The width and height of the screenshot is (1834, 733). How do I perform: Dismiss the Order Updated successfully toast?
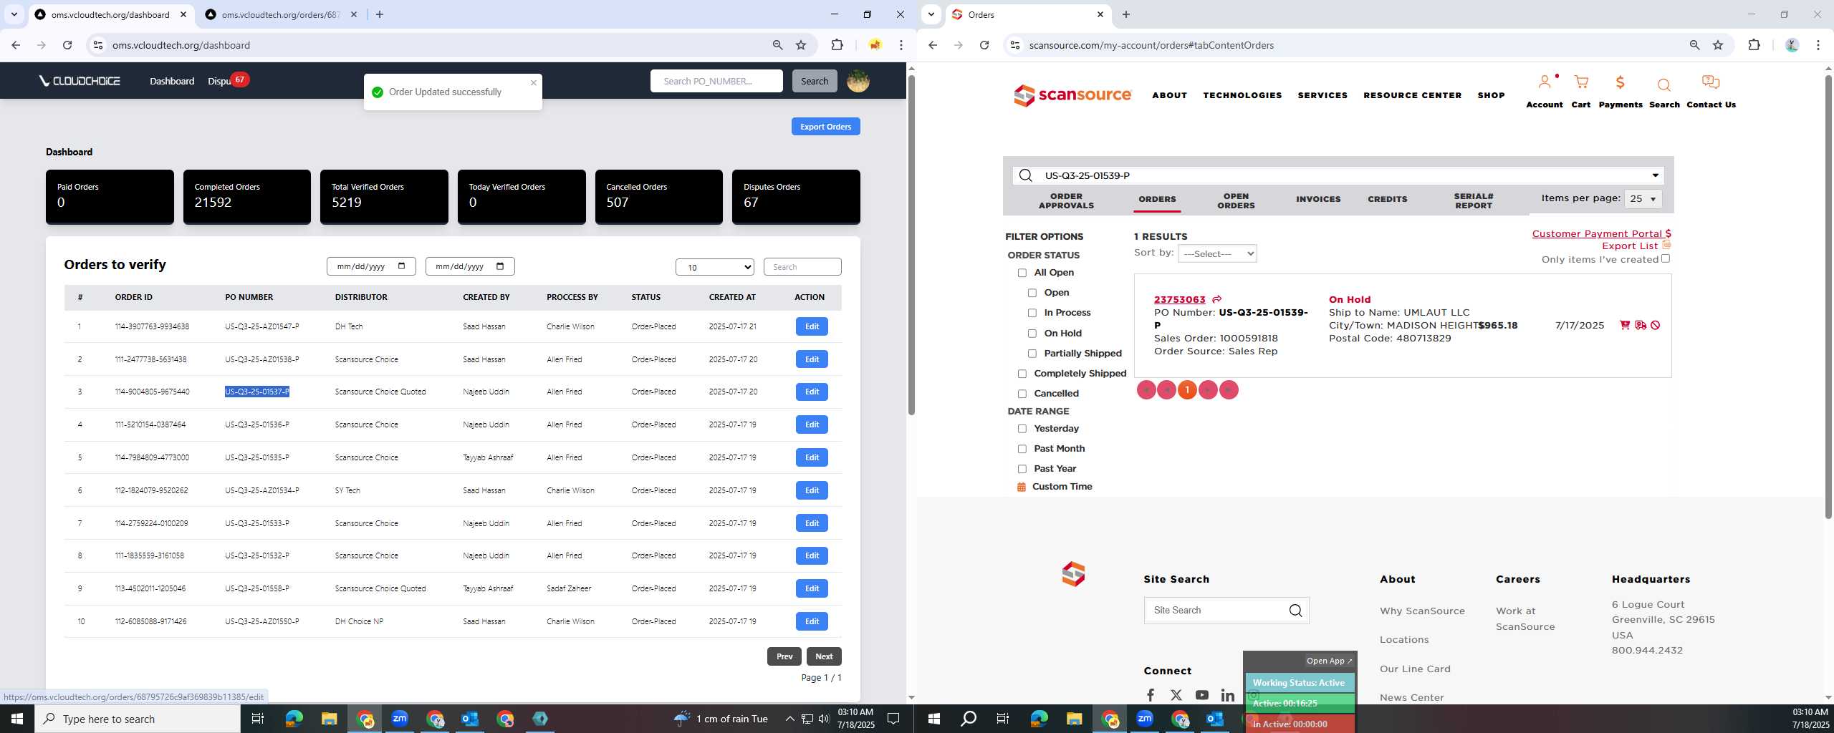click(533, 82)
